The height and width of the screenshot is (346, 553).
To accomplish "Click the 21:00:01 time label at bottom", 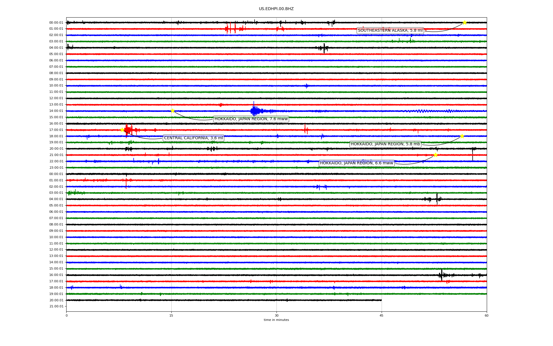I will [x=56, y=306].
